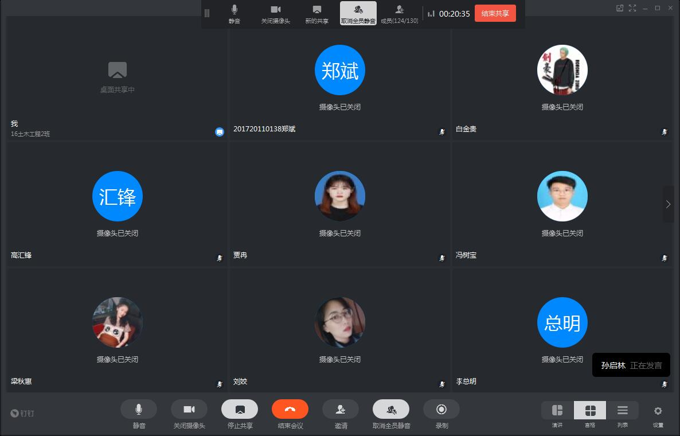Select 贾冉's avatar thumbnail
The height and width of the screenshot is (436, 680).
[339, 196]
